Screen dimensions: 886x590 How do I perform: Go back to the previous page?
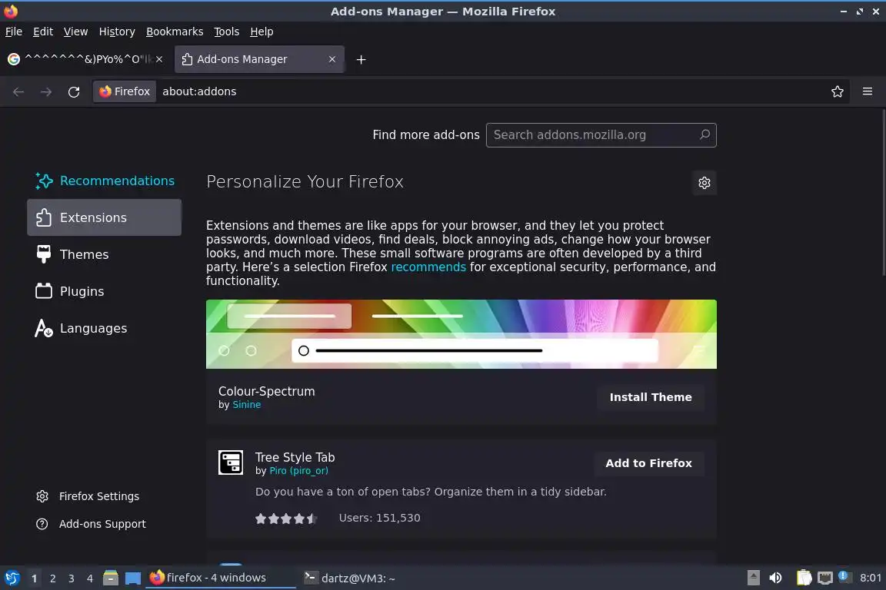point(18,91)
